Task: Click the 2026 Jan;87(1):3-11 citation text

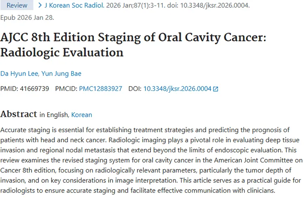Action: coord(139,6)
